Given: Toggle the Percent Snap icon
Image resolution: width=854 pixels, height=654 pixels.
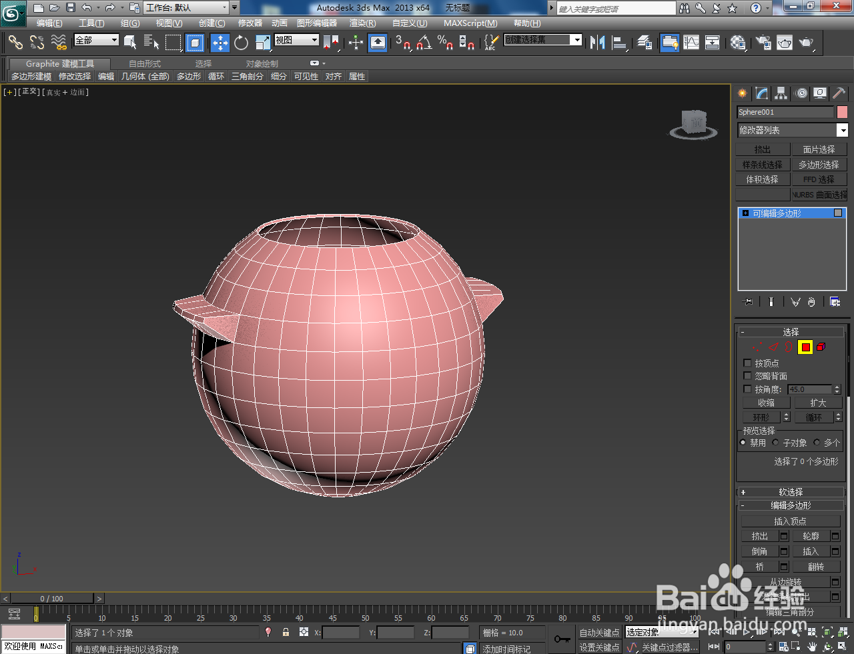Looking at the screenshot, I should click(x=445, y=43).
